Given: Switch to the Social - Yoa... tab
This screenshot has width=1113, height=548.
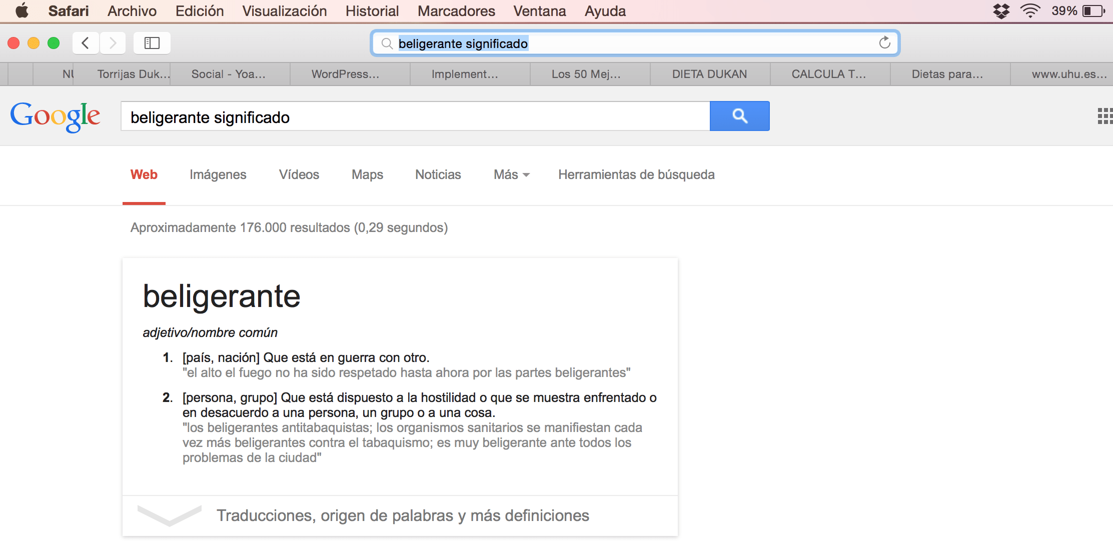Looking at the screenshot, I should [230, 74].
